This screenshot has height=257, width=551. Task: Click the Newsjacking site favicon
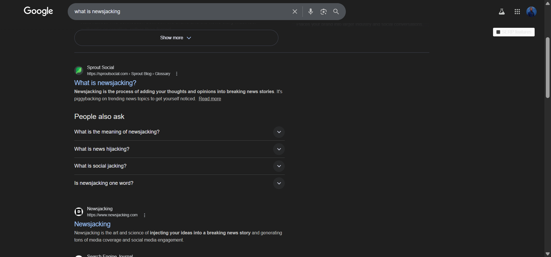[79, 211]
